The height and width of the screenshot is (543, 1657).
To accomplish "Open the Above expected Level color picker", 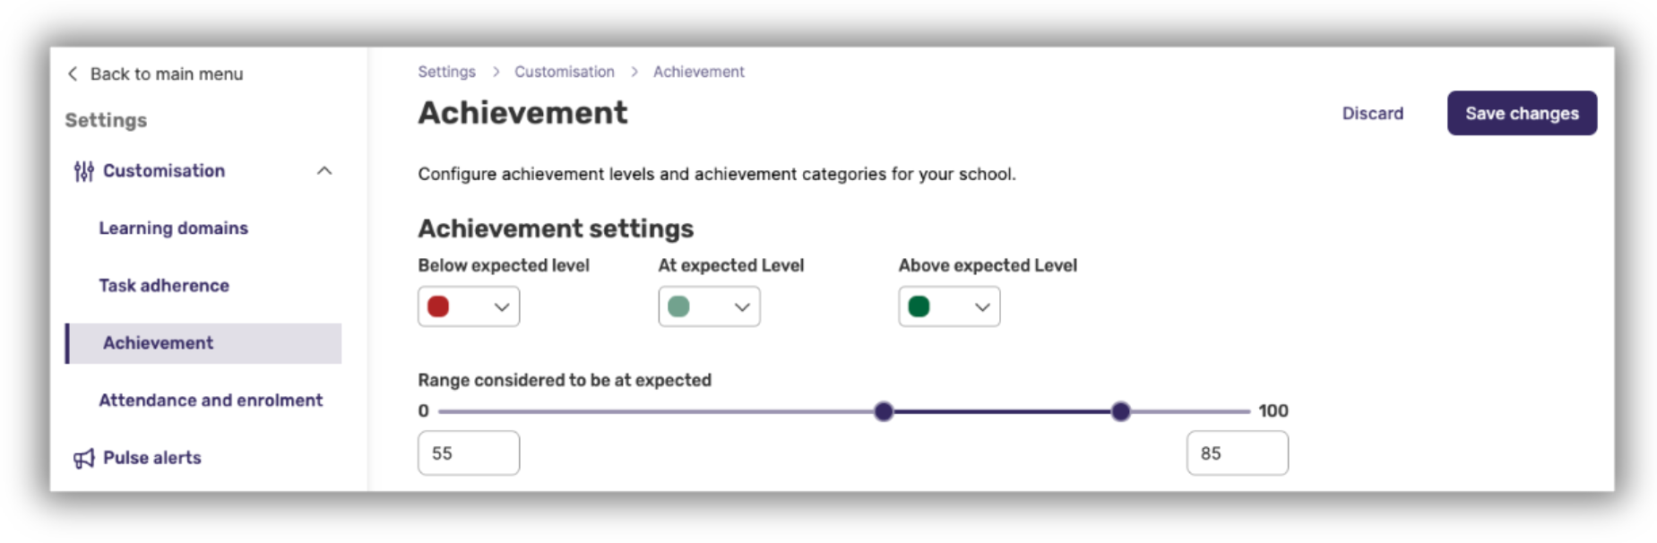I will click(919, 306).
